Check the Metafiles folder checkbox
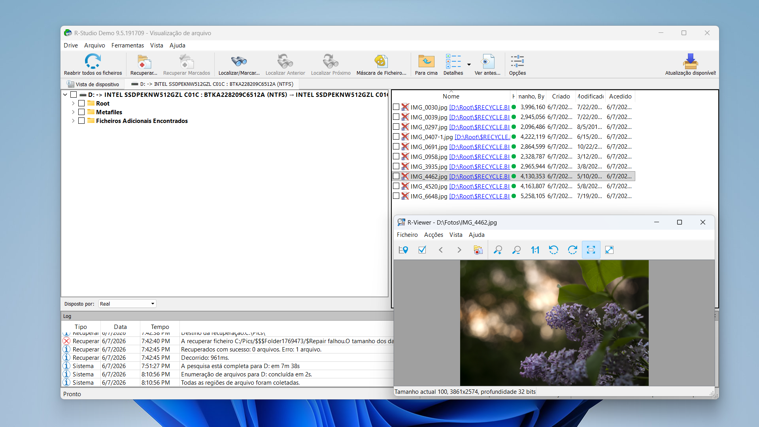The width and height of the screenshot is (759, 427). click(81, 112)
